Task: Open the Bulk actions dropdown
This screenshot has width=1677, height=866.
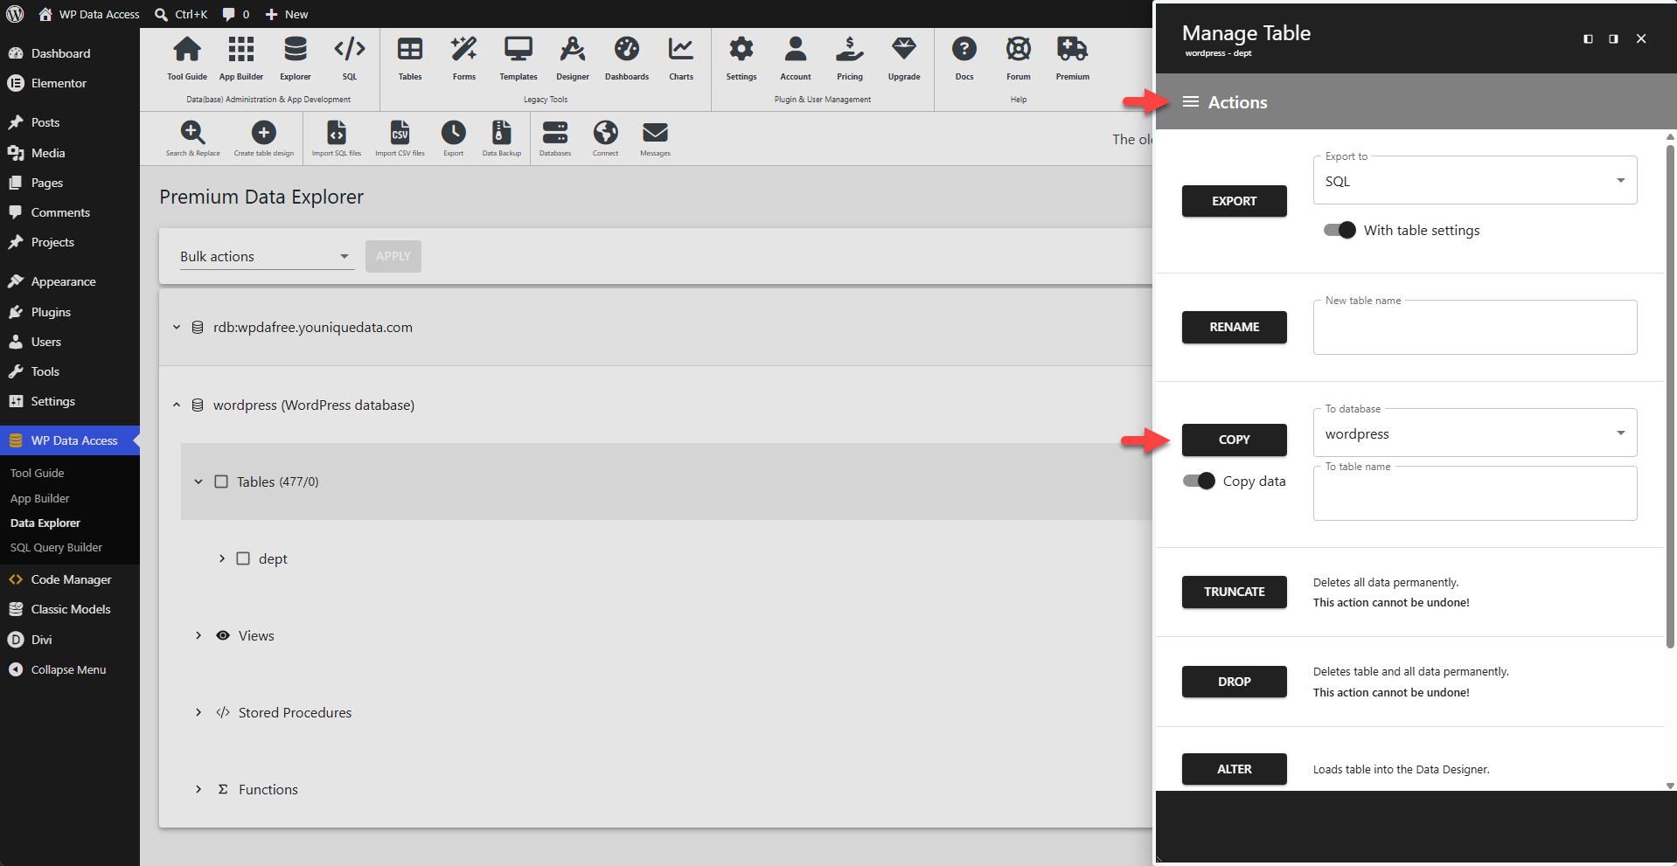Action: 267,257
